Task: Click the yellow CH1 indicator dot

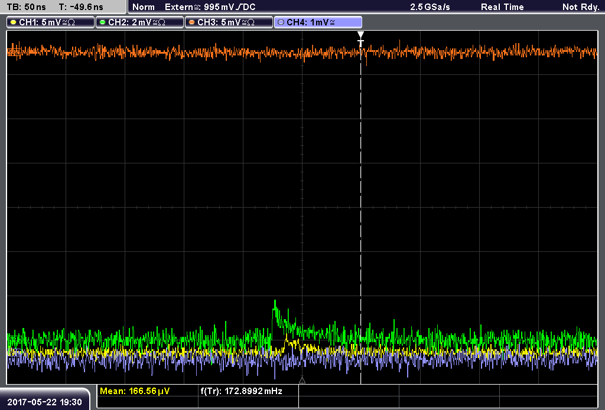Action: point(13,22)
